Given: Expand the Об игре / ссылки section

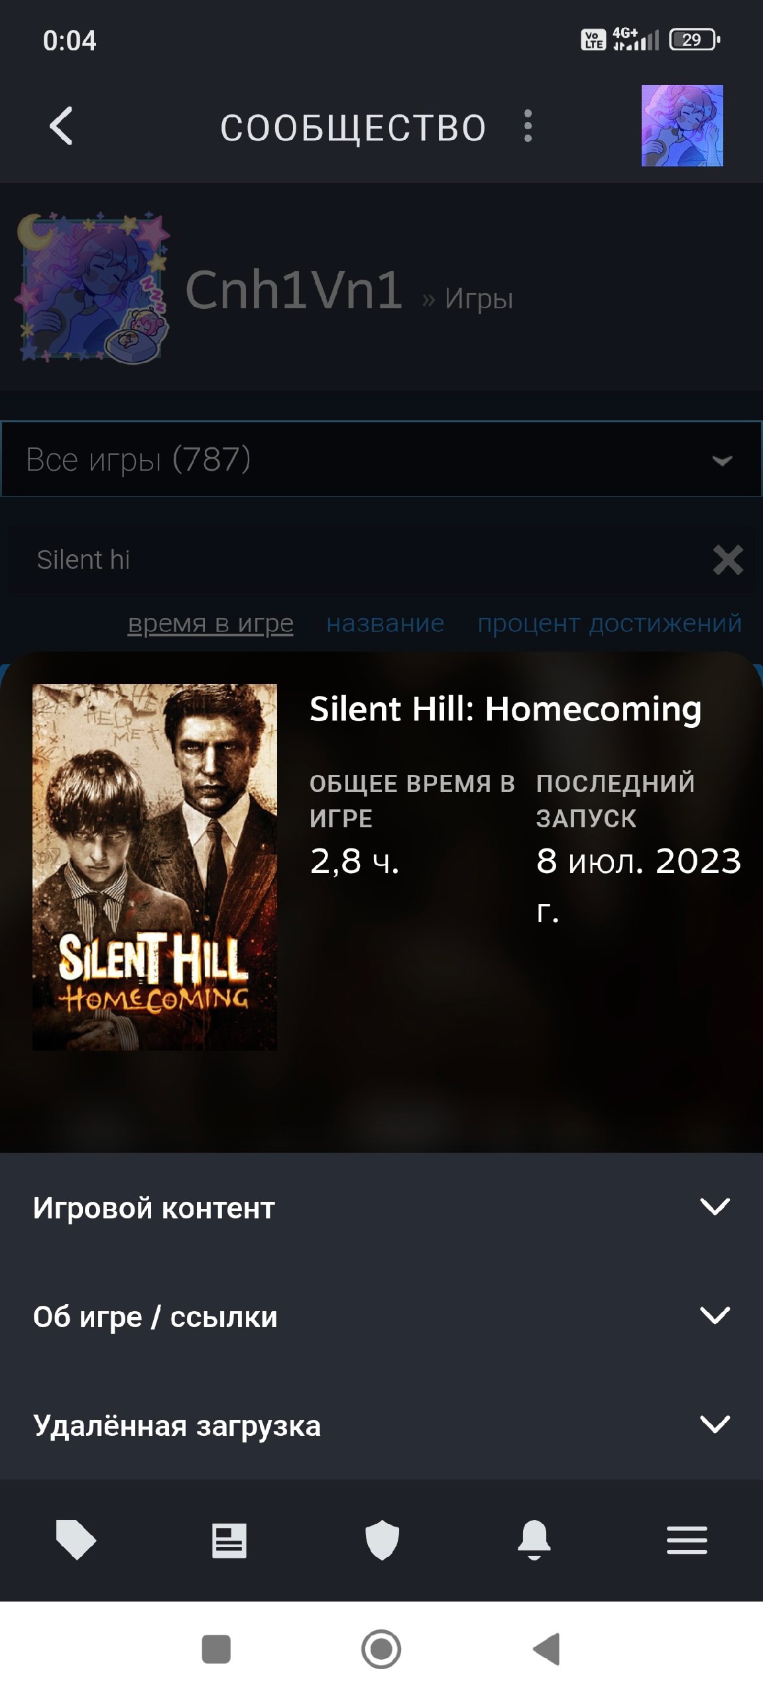Looking at the screenshot, I should tap(381, 1316).
